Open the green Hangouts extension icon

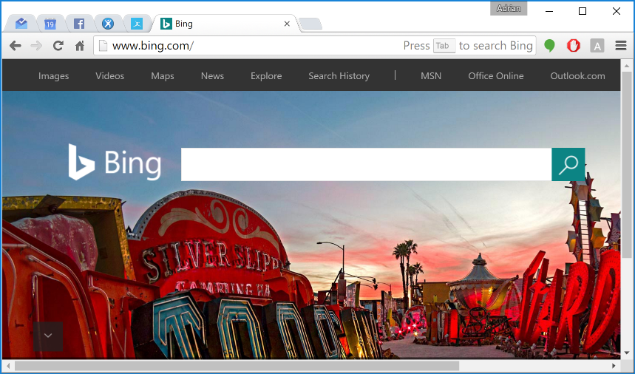coord(549,45)
